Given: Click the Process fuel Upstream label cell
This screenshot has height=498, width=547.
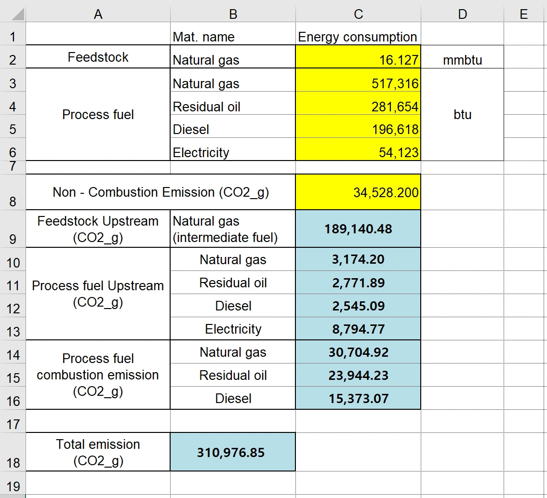Looking at the screenshot, I should 98,294.
